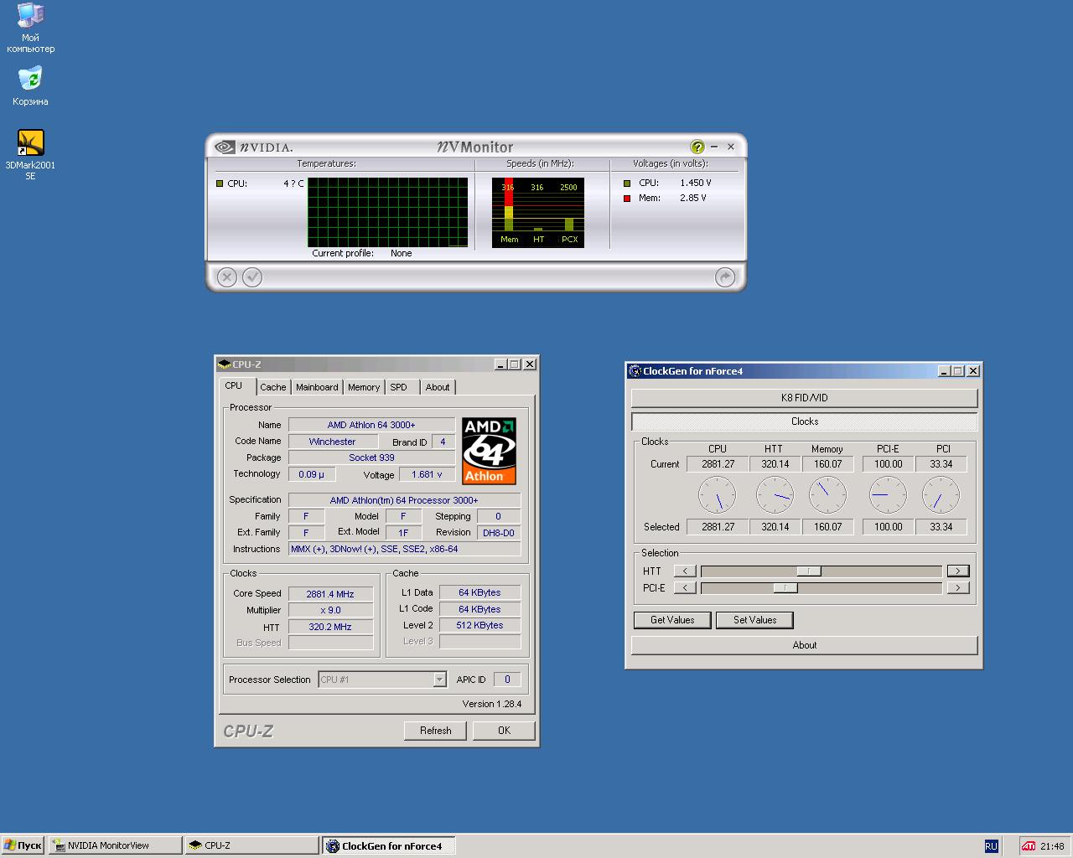Click the NVMonitor cancel X round icon
The width and height of the screenshot is (1073, 858).
tap(226, 277)
